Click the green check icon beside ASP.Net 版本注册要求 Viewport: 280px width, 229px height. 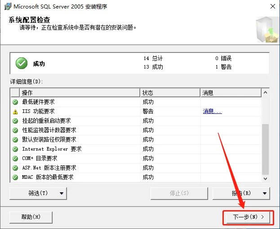pos(15,168)
